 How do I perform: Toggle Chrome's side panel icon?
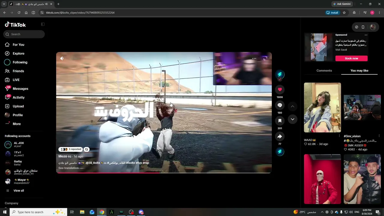(x=33, y=13)
